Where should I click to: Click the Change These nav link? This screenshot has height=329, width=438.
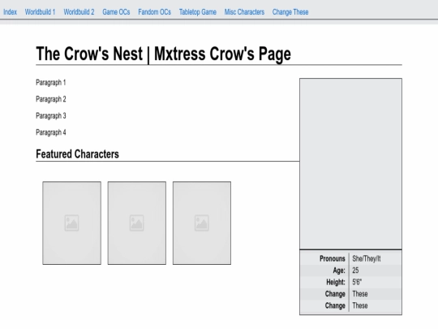click(290, 12)
